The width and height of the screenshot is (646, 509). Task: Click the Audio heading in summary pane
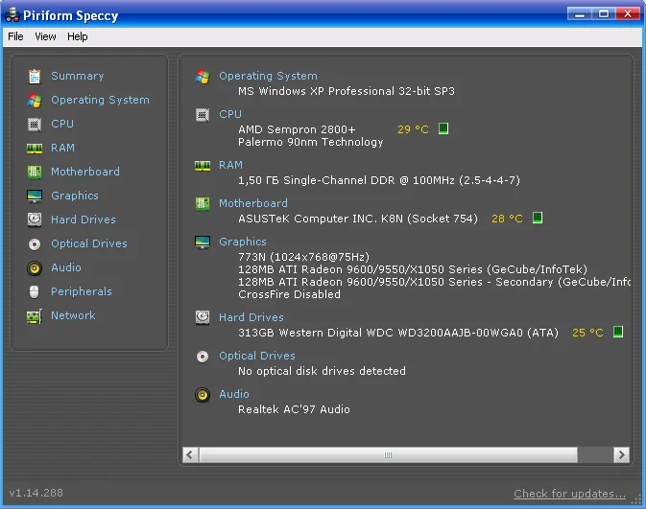(x=234, y=394)
